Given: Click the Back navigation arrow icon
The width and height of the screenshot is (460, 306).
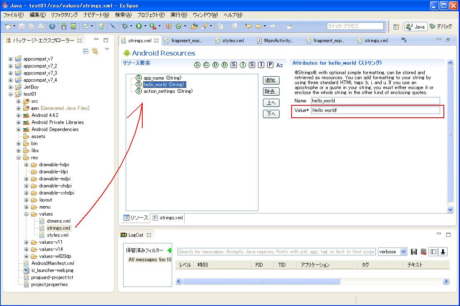Looking at the screenshot, I should coord(258,27).
